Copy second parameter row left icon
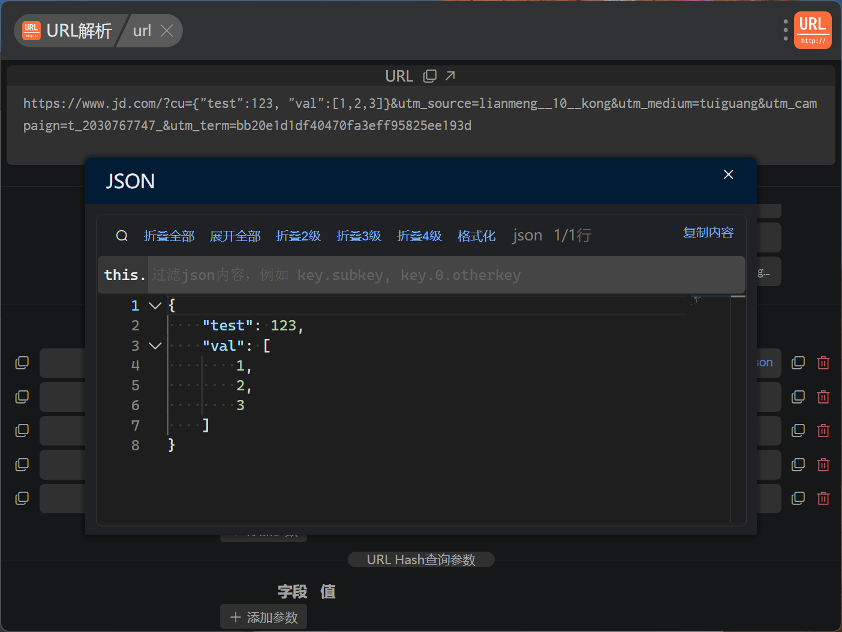This screenshot has height=632, width=842. click(x=22, y=397)
